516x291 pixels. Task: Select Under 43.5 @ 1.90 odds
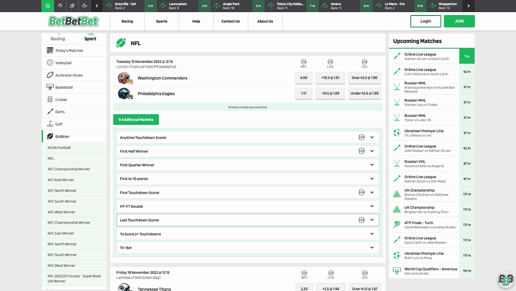click(x=364, y=93)
